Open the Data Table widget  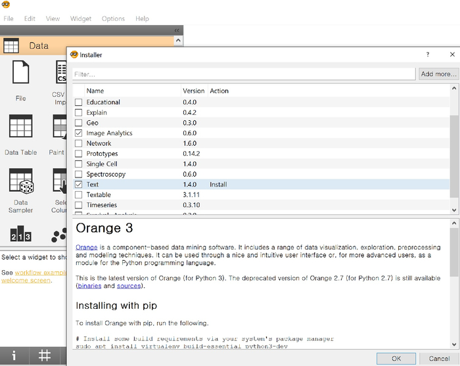(x=20, y=126)
